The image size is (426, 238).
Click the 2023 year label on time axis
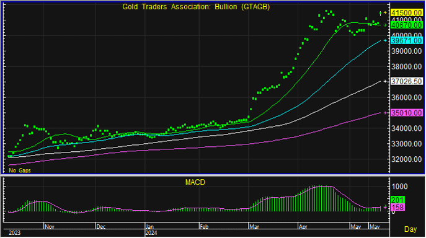coord(14,233)
